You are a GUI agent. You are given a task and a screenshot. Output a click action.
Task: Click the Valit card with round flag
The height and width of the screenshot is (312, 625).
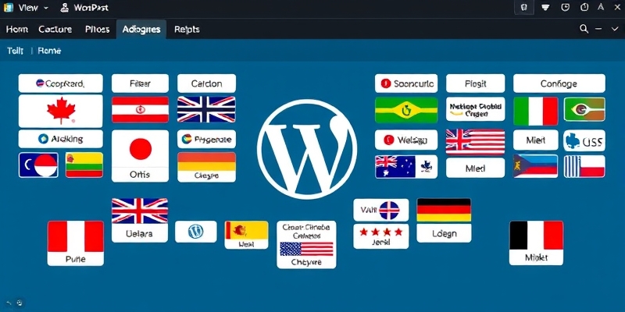tap(381, 210)
